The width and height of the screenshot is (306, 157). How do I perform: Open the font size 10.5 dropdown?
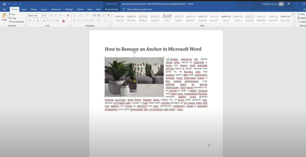pos(48,16)
